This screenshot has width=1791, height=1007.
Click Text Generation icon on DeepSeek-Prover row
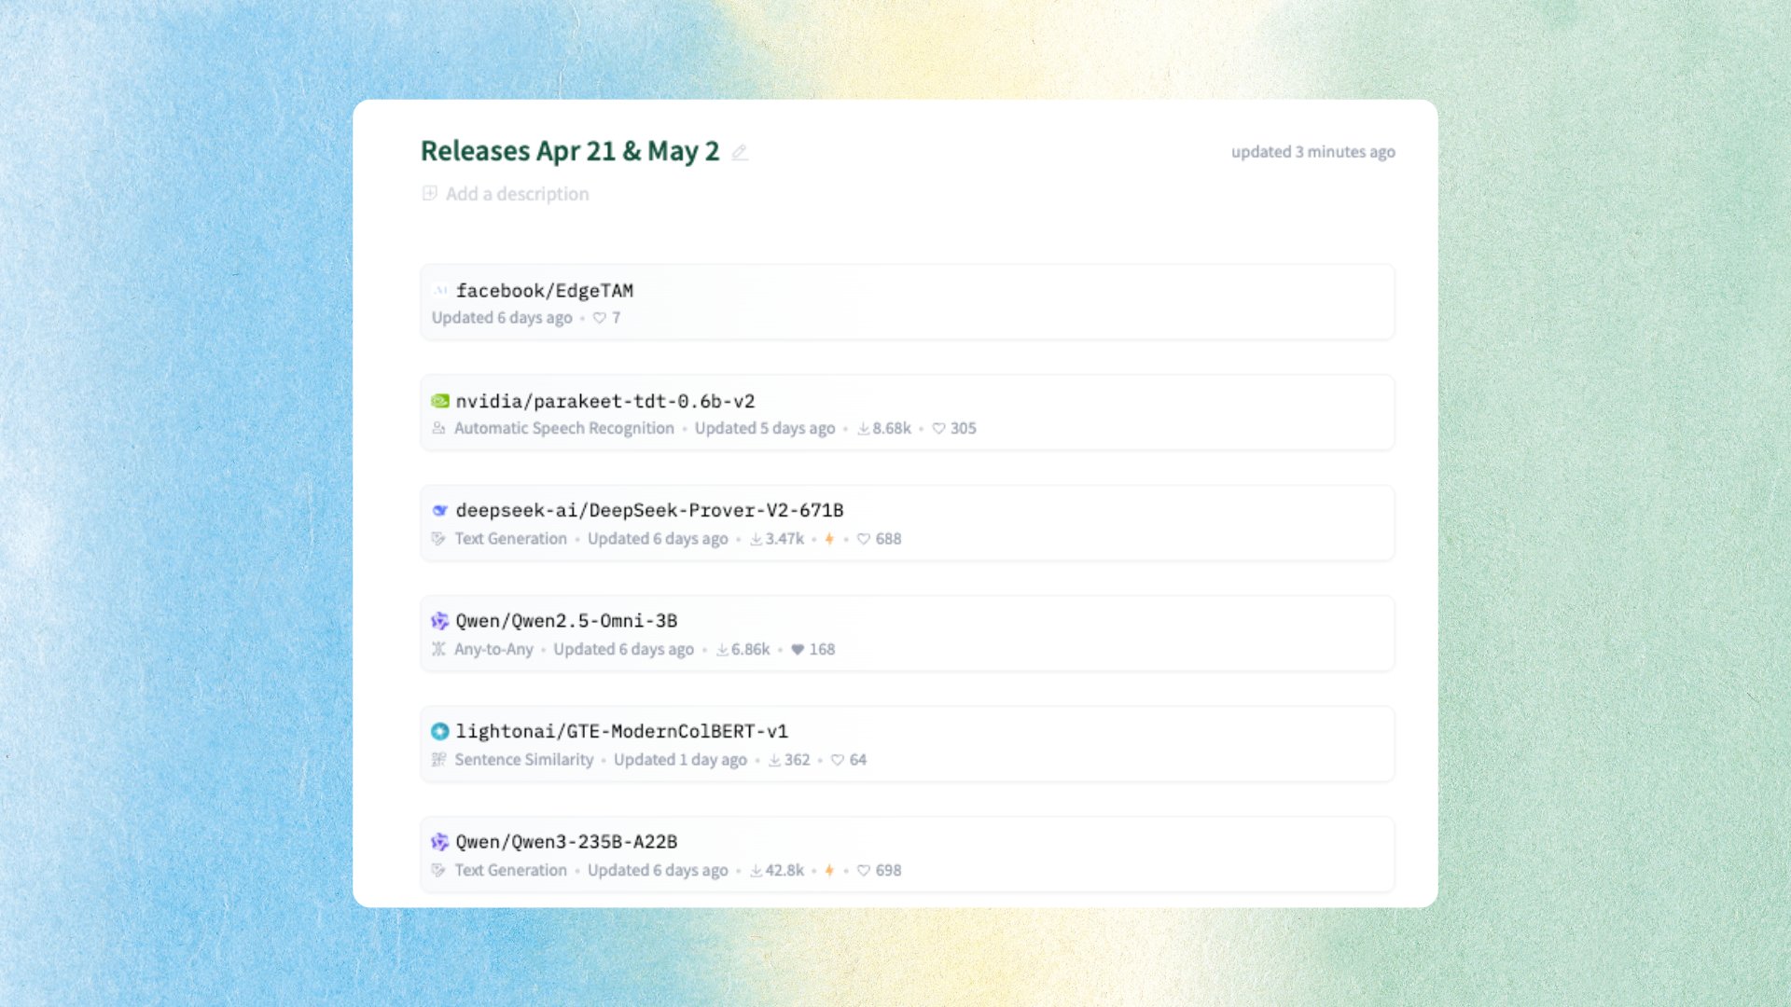click(x=438, y=539)
